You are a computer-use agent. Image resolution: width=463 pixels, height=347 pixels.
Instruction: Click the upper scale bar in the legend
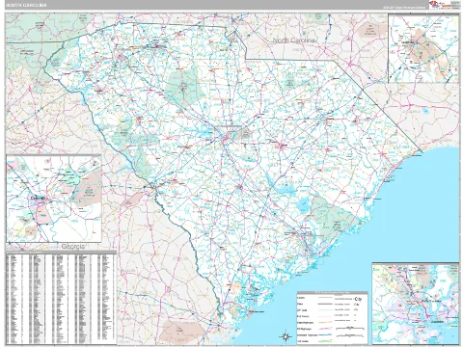click(350, 329)
